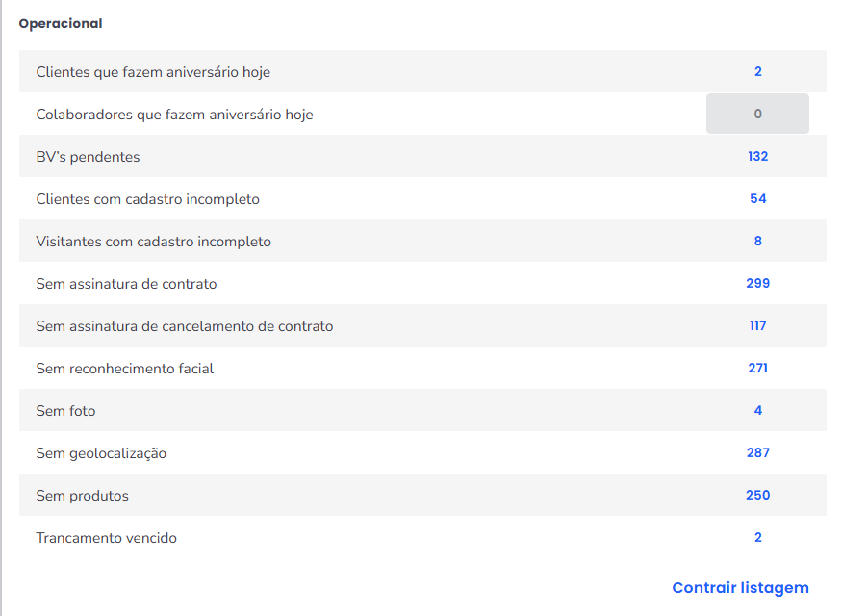Click the Operacional section heading
Viewport: 842px width, 616px height.
coord(61,24)
